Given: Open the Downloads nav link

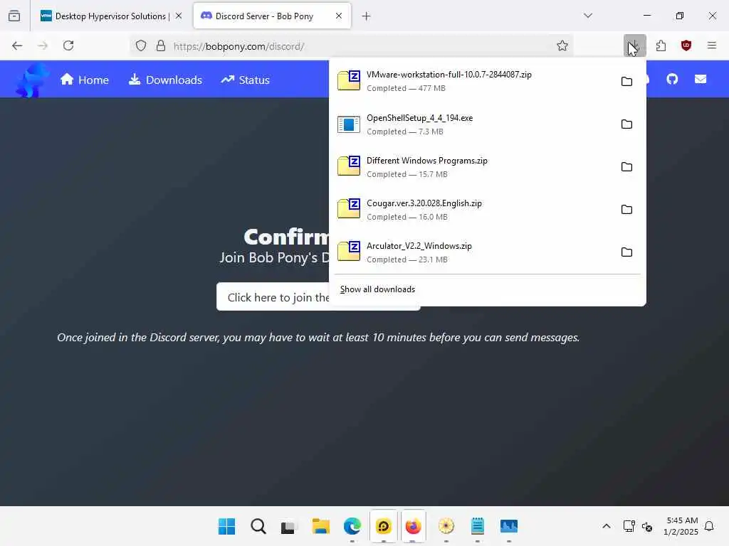Looking at the screenshot, I should [165, 80].
